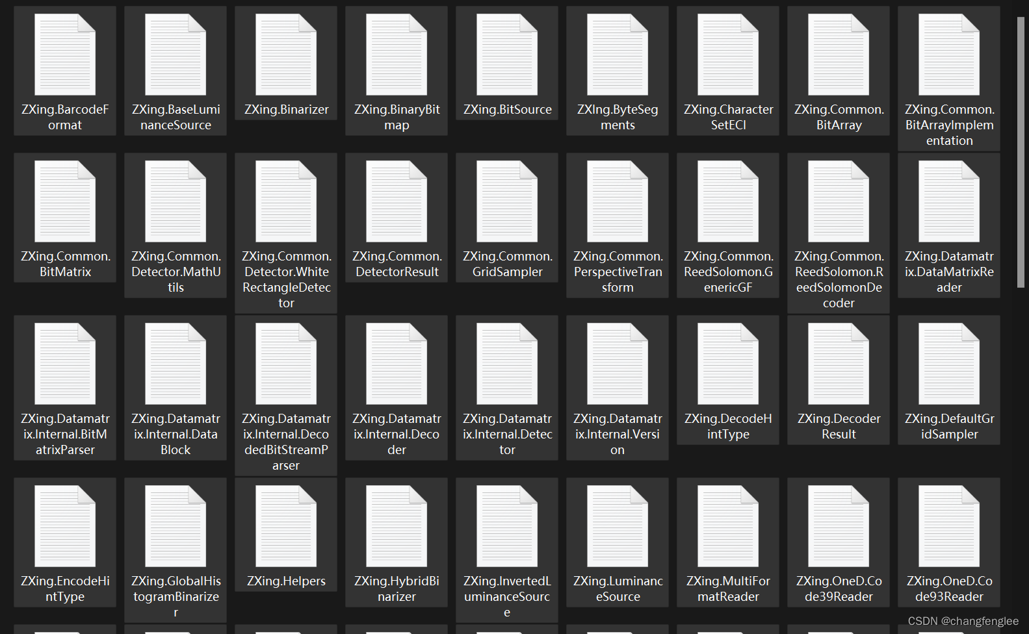Click the ZXing.CharacterSetECI file icon
The height and width of the screenshot is (634, 1029).
(x=728, y=55)
